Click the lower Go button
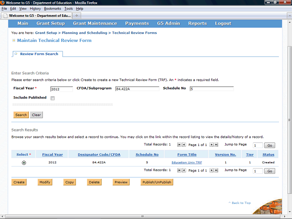This screenshot has width=292, height=219. (x=270, y=171)
